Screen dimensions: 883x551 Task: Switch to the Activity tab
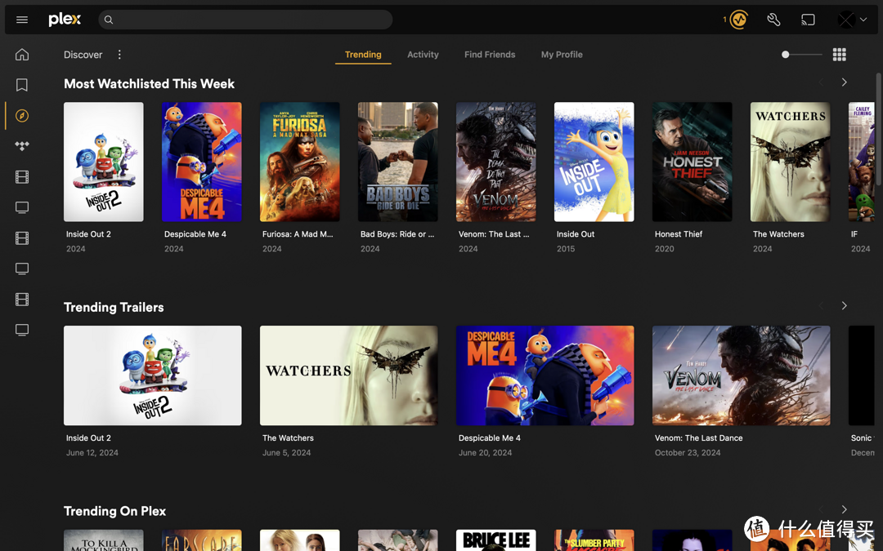[423, 55]
